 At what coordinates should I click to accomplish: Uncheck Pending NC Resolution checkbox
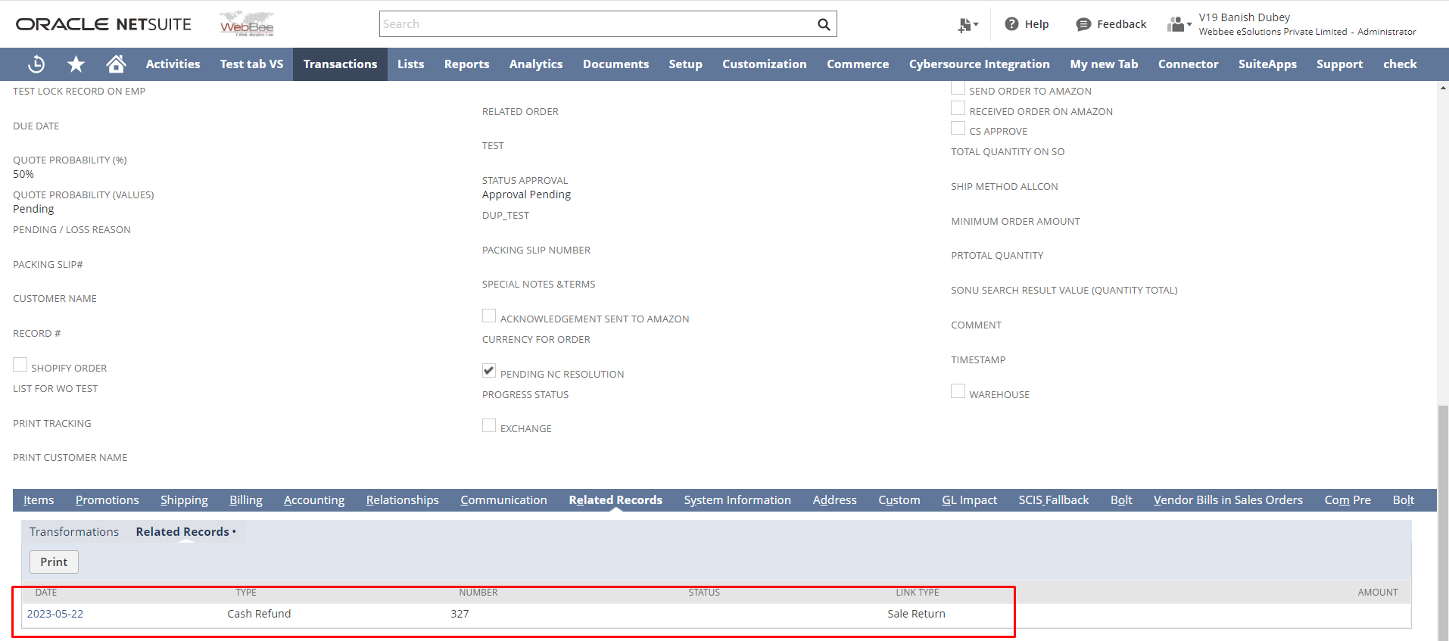click(x=489, y=371)
